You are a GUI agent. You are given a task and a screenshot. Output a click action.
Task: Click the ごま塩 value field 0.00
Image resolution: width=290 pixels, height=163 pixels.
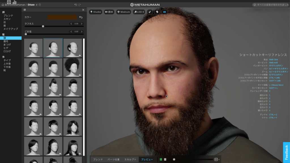tap(76, 32)
